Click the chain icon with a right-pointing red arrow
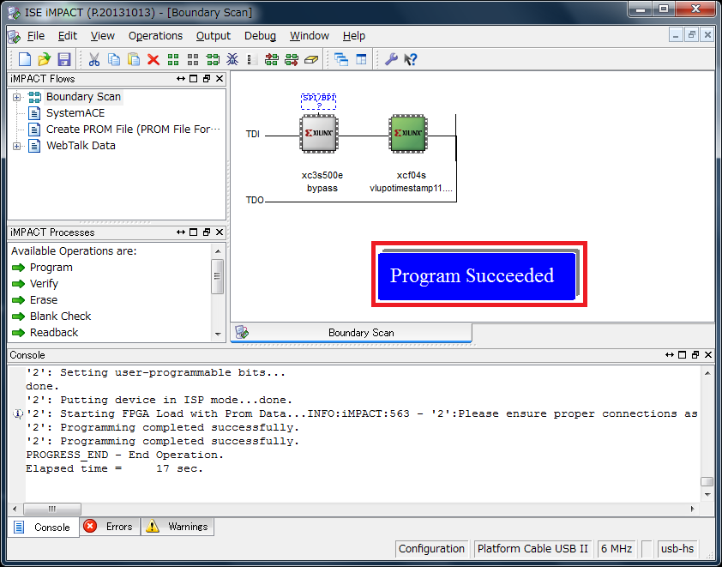The image size is (722, 567). tap(292, 59)
